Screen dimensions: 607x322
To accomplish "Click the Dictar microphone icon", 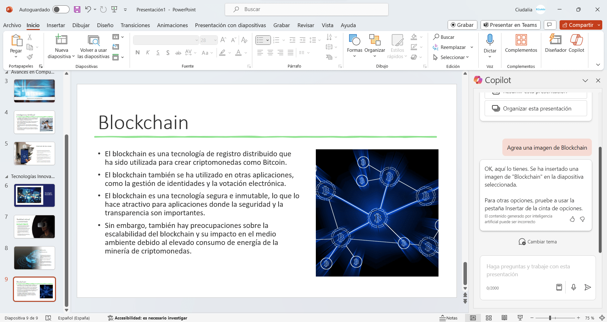I will point(490,40).
